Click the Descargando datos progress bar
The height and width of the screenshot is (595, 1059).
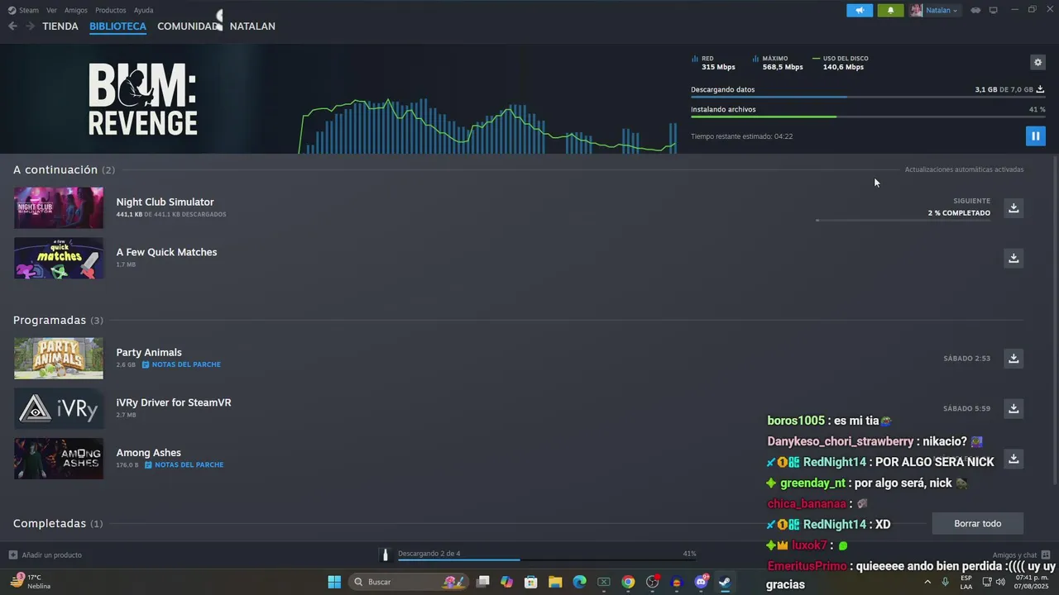point(868,97)
